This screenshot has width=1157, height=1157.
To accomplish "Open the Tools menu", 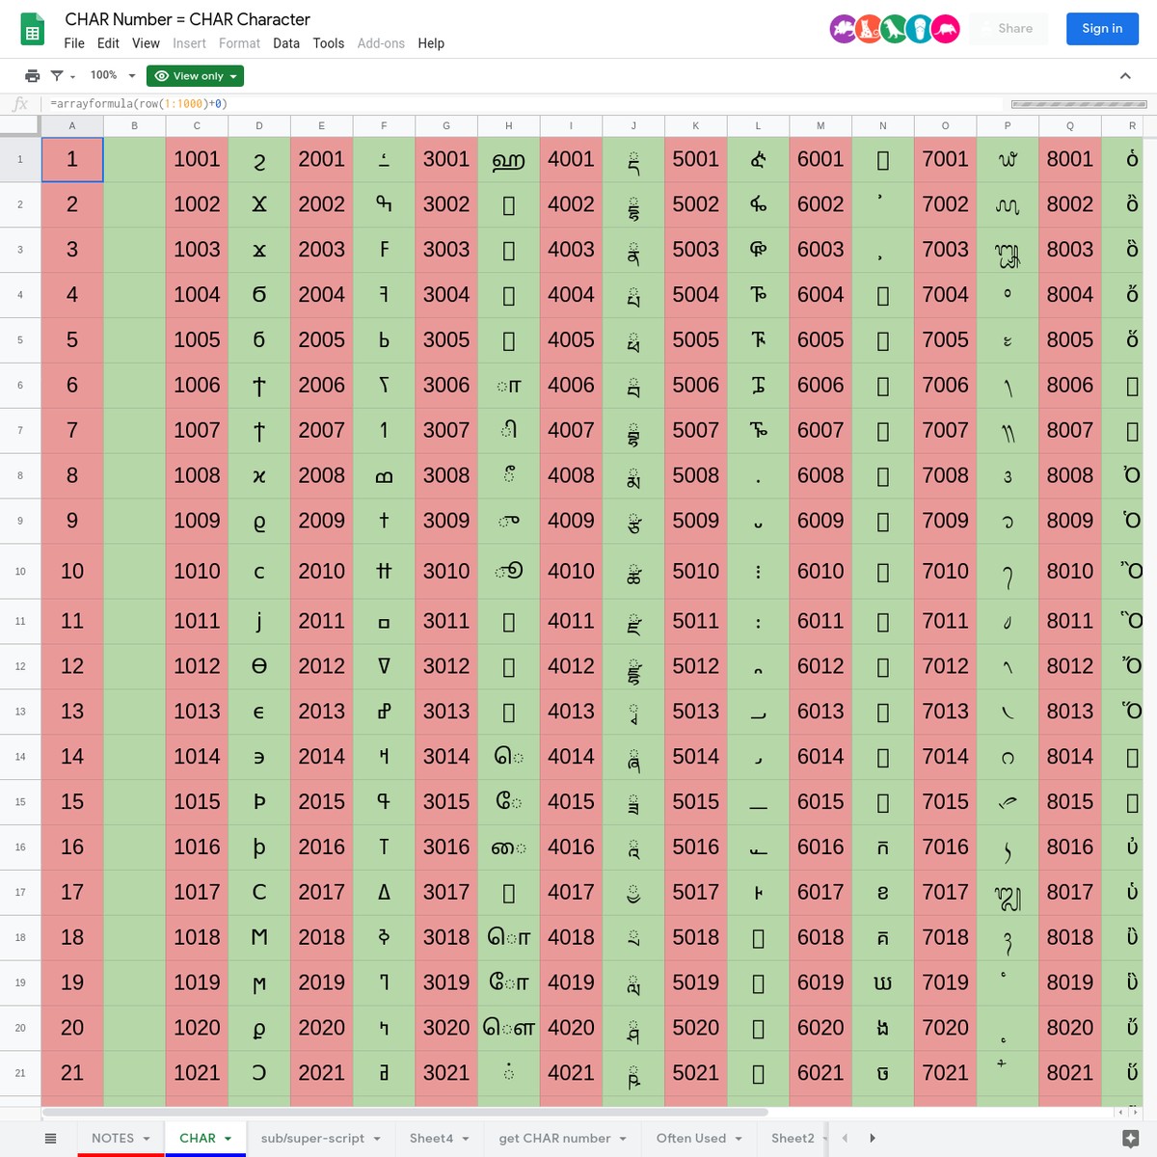I will click(x=328, y=43).
